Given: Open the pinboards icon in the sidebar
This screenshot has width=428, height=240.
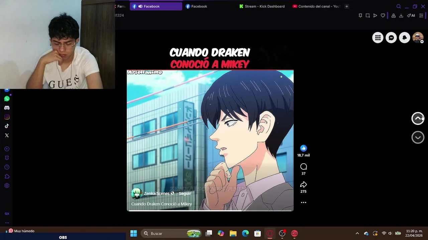Looking at the screenshot, I should pyautogui.click(x=7, y=158).
